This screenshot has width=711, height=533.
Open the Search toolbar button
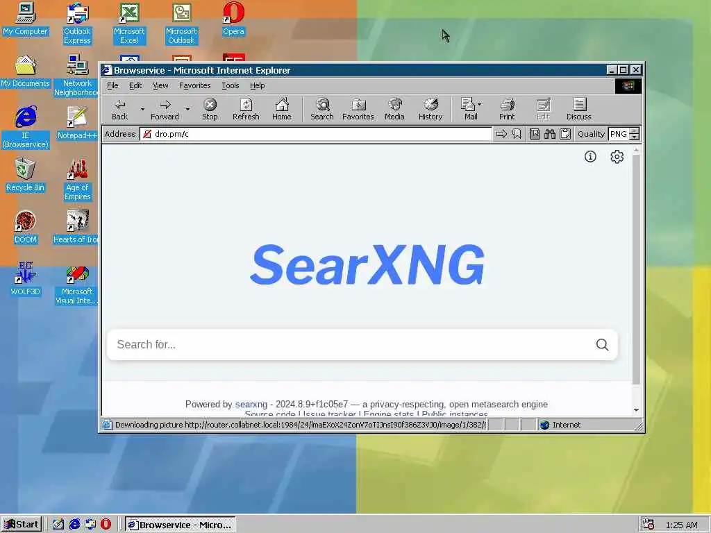(x=322, y=109)
